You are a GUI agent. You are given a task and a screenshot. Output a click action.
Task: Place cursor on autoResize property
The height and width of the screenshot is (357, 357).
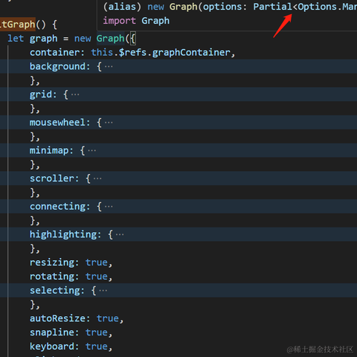coord(57,318)
